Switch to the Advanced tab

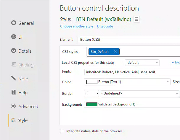pos(28,106)
